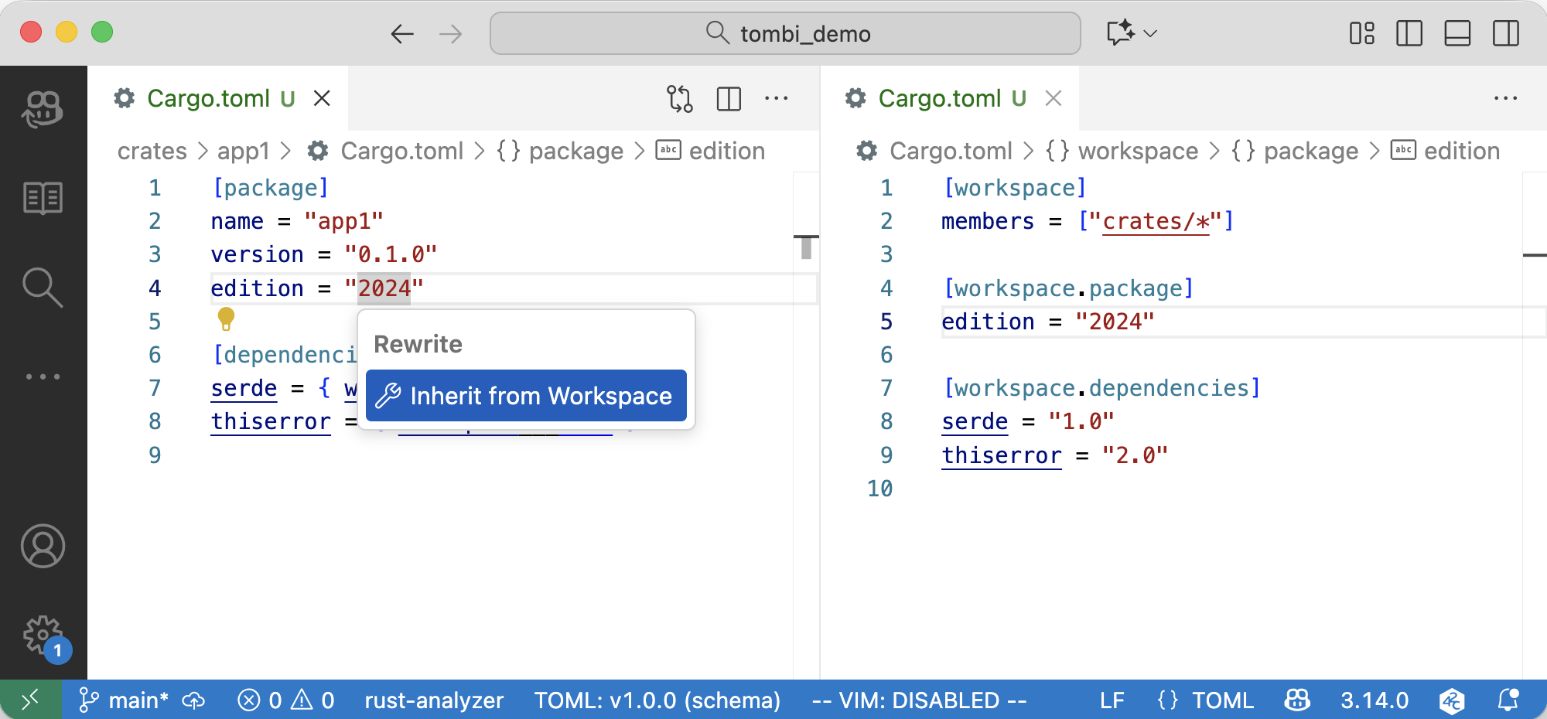This screenshot has height=719, width=1547.
Task: Open the Explorer book icon in activity bar
Action: (x=43, y=199)
